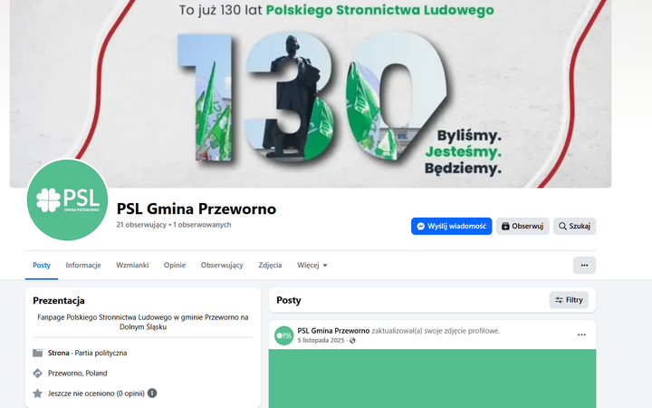The image size is (652, 408).
Task: Click the location icon beside Przeworno, Poland
Action: pyautogui.click(x=38, y=373)
